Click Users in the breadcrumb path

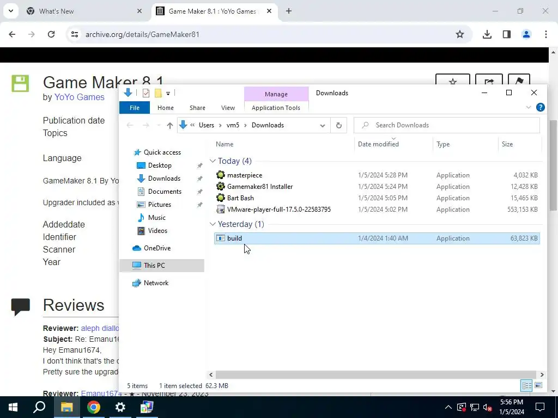click(207, 125)
